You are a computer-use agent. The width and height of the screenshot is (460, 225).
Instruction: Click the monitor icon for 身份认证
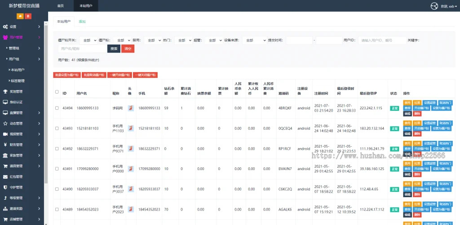(x=5, y=102)
